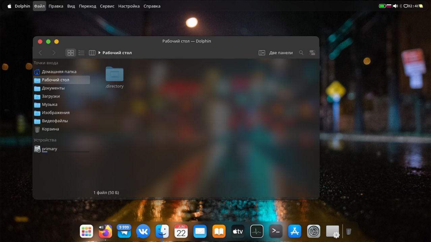The image size is (431, 242).
Task: Switch Dolphin to icons view mode
Action: tap(71, 53)
